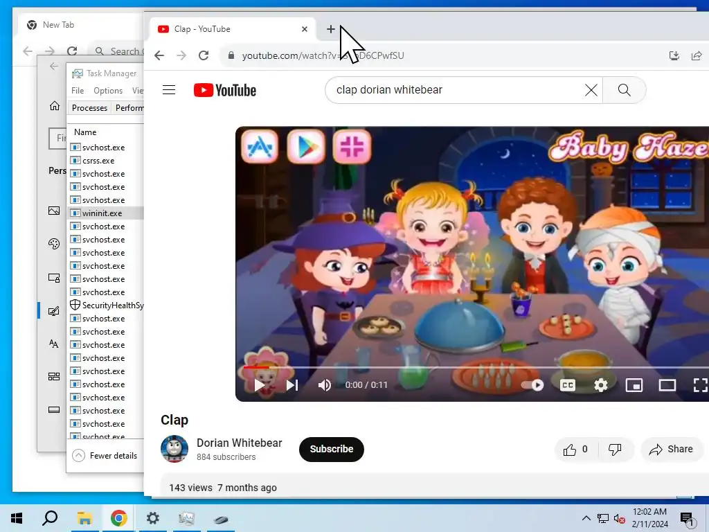Close the Clap - YouTube tab

tap(305, 29)
